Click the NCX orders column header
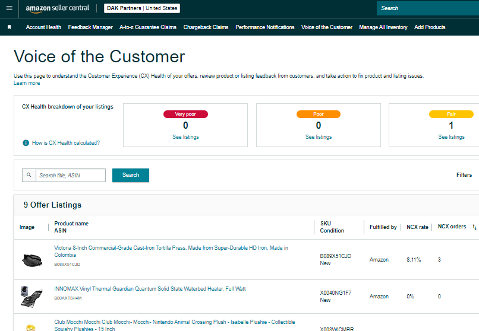479x331 pixels. [452, 227]
